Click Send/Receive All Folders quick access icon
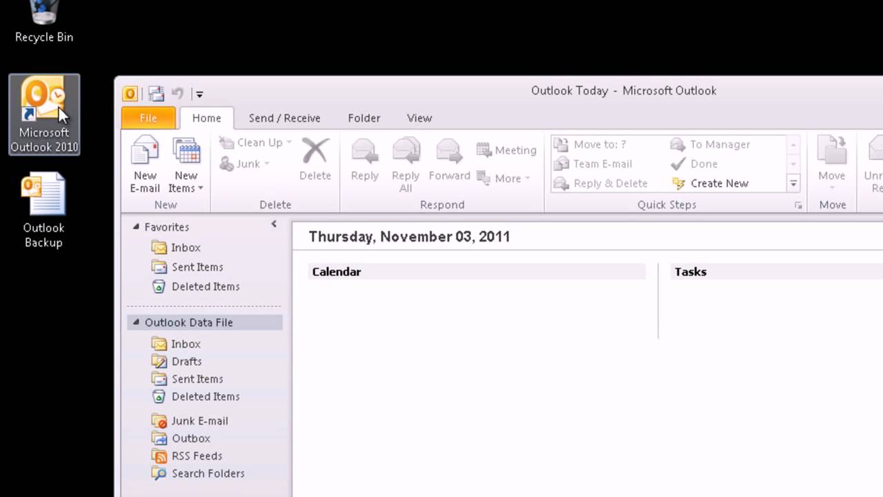Screen dimensions: 883x497 pos(156,94)
